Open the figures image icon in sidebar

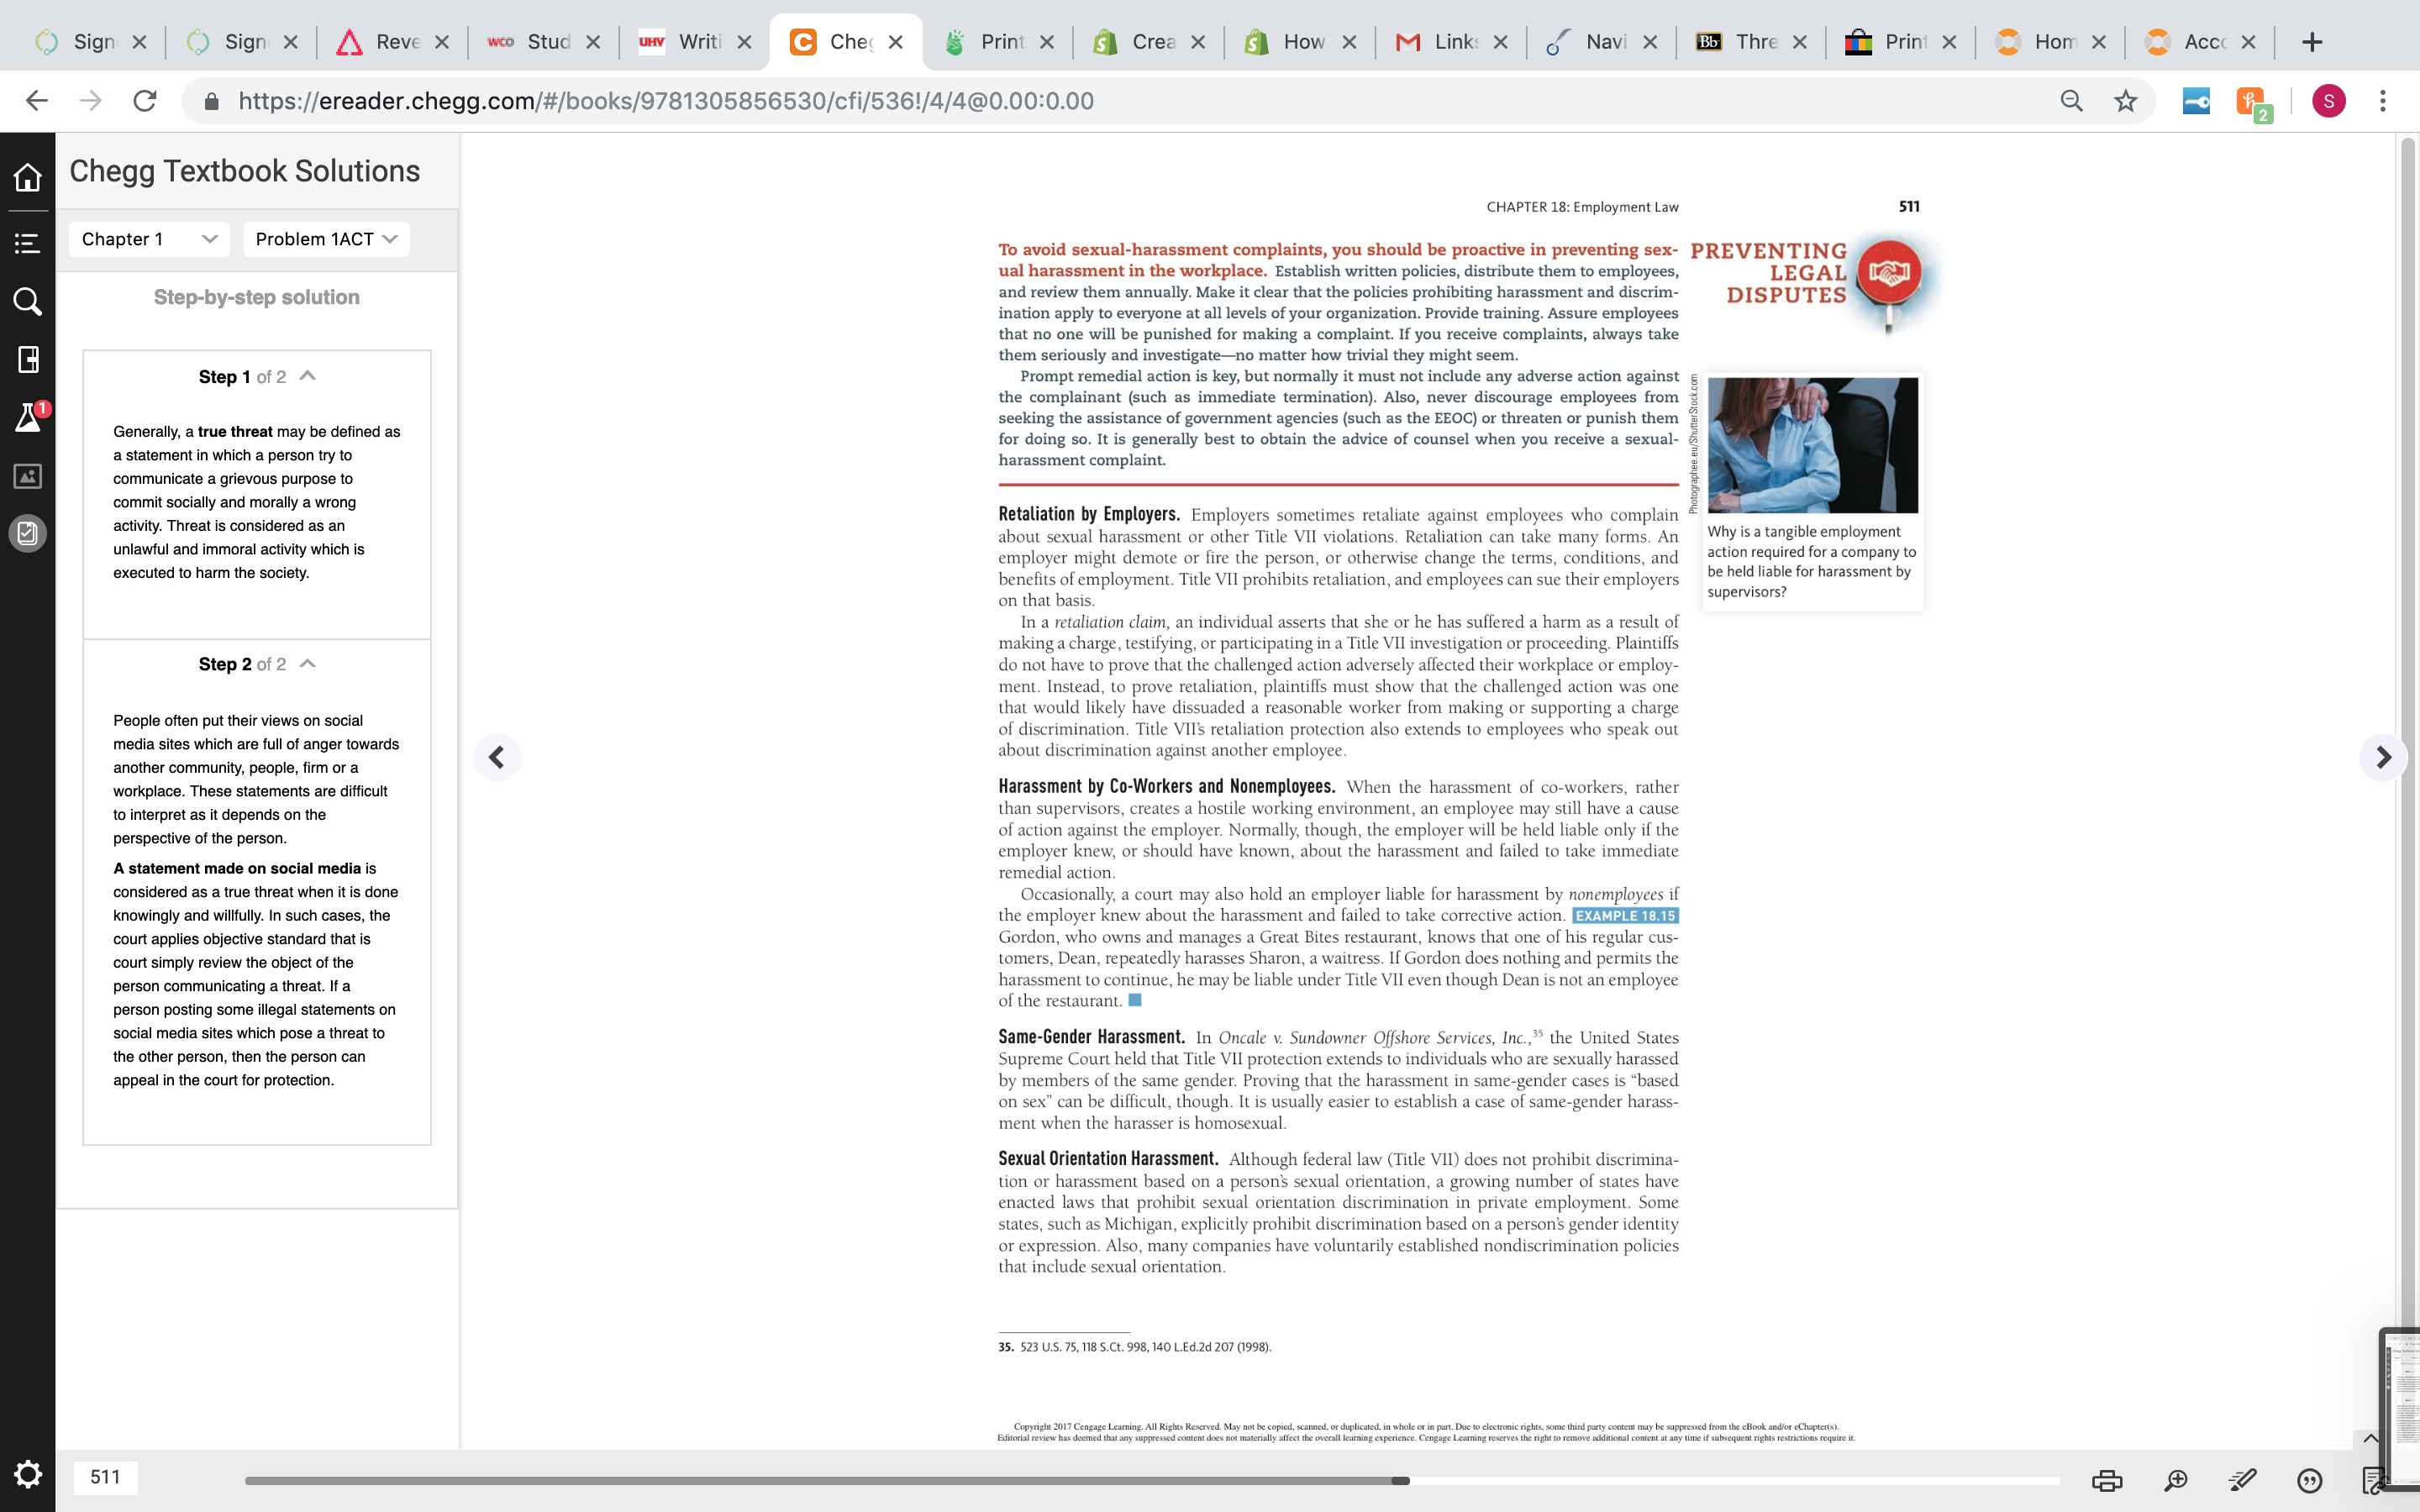click(27, 476)
